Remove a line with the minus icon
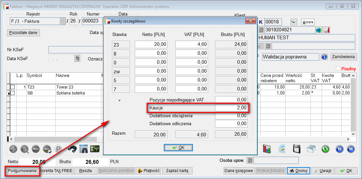This screenshot has width=362, height=179. pos(36,149)
